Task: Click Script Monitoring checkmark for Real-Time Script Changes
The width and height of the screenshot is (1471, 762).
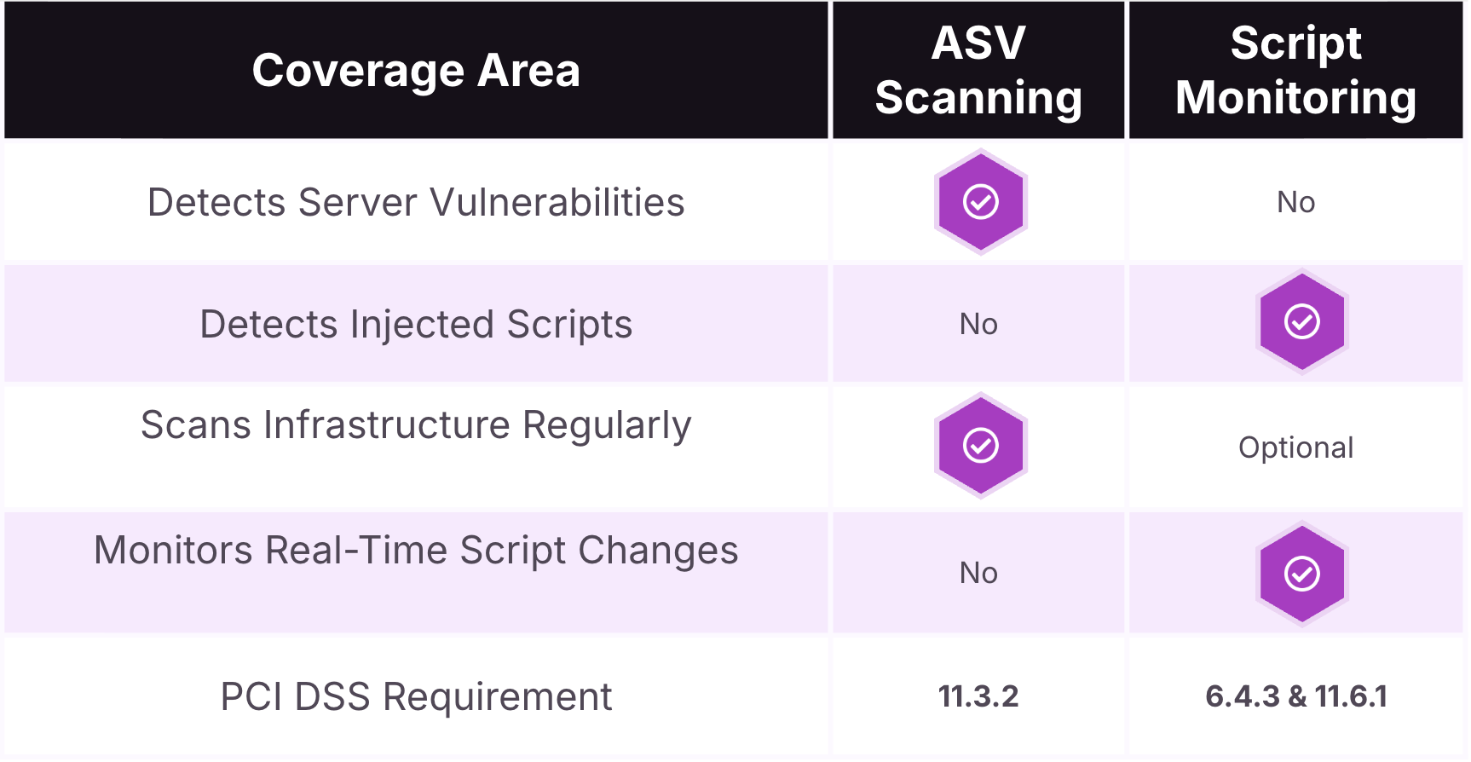Action: pyautogui.click(x=1301, y=574)
